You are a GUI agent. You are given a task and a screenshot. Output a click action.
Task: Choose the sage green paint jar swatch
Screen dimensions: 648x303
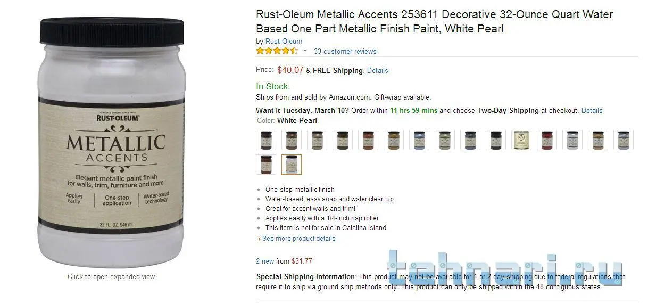[x=445, y=140]
